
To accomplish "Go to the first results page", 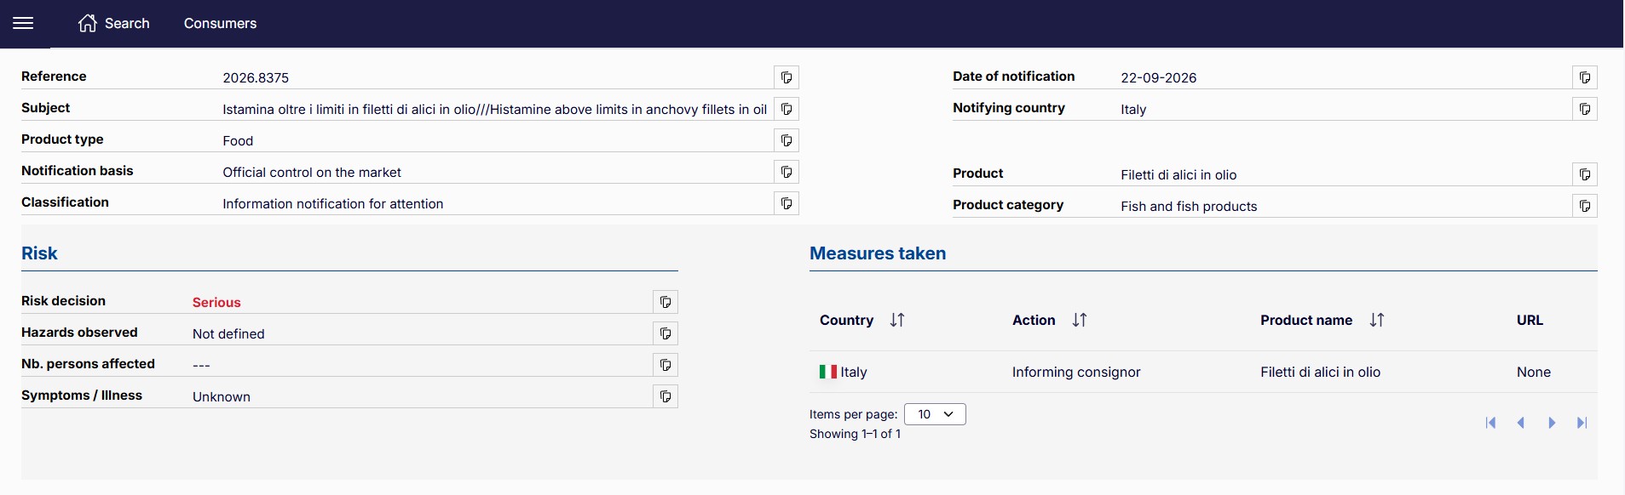I will [x=1490, y=423].
